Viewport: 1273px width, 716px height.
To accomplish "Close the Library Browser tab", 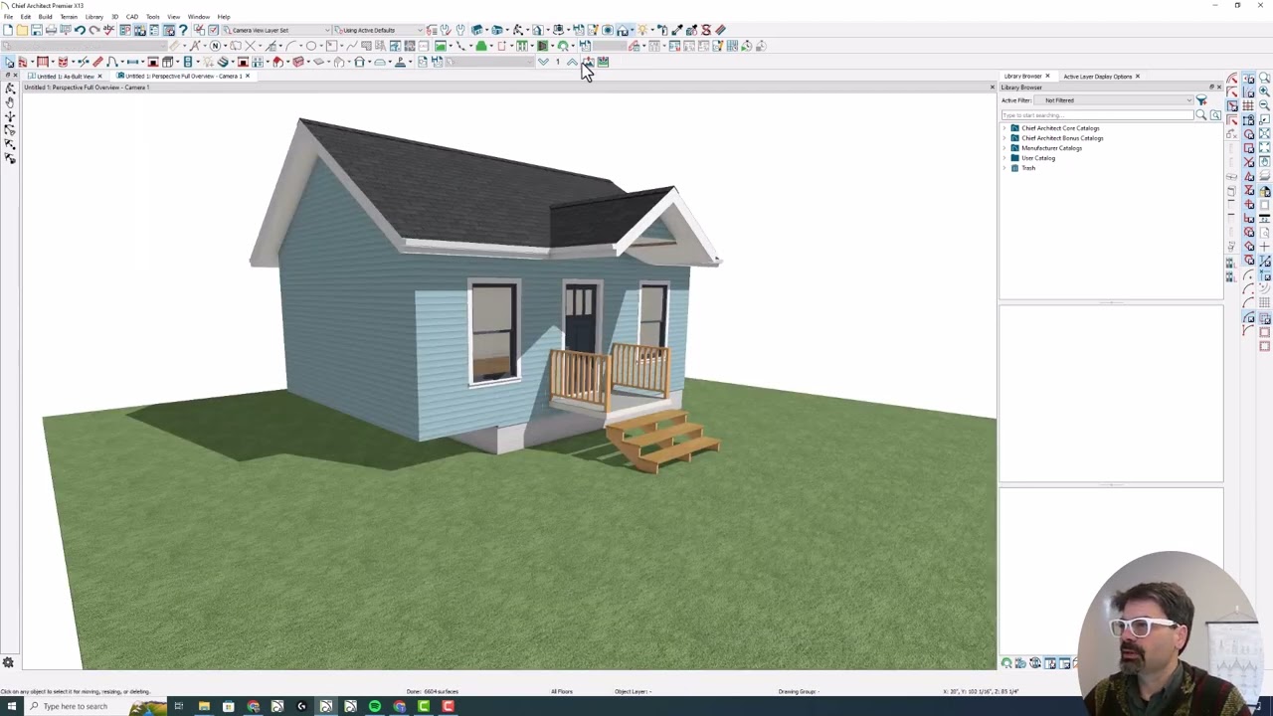I will coord(1047,77).
